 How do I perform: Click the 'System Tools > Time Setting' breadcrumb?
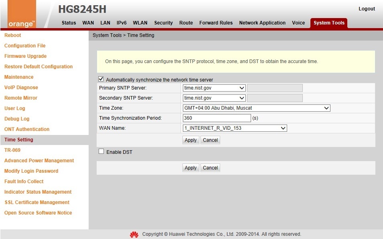point(124,35)
